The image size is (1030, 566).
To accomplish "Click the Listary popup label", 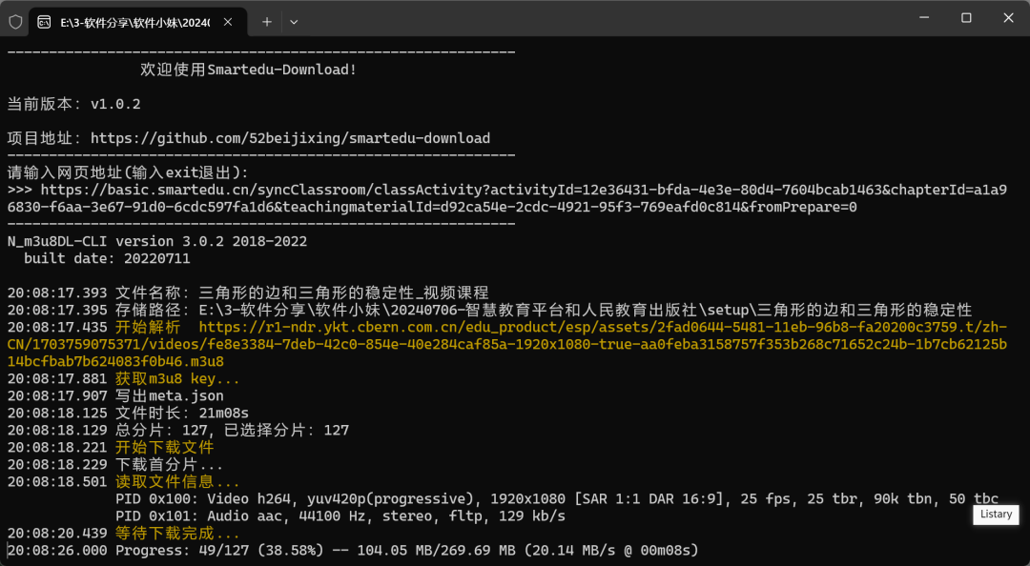I will point(996,515).
